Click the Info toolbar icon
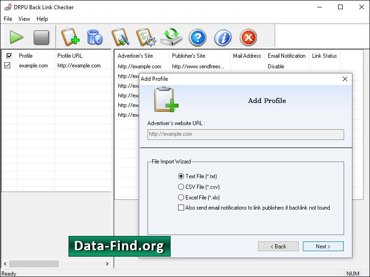This screenshot has height=277, width=370. click(x=222, y=37)
